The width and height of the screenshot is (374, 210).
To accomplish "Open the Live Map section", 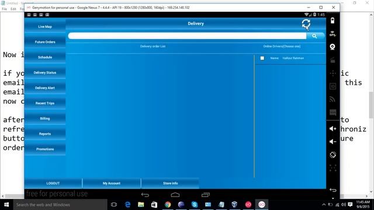I will (x=45, y=27).
